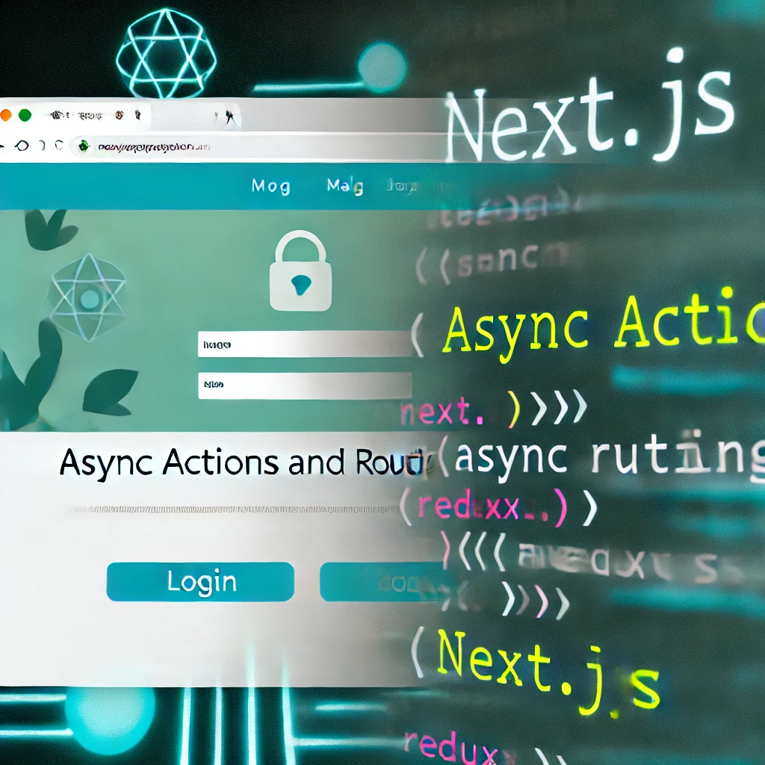Viewport: 765px width, 765px height.
Task: Click the bookmark icon near the tab strip
Action: click(139, 115)
